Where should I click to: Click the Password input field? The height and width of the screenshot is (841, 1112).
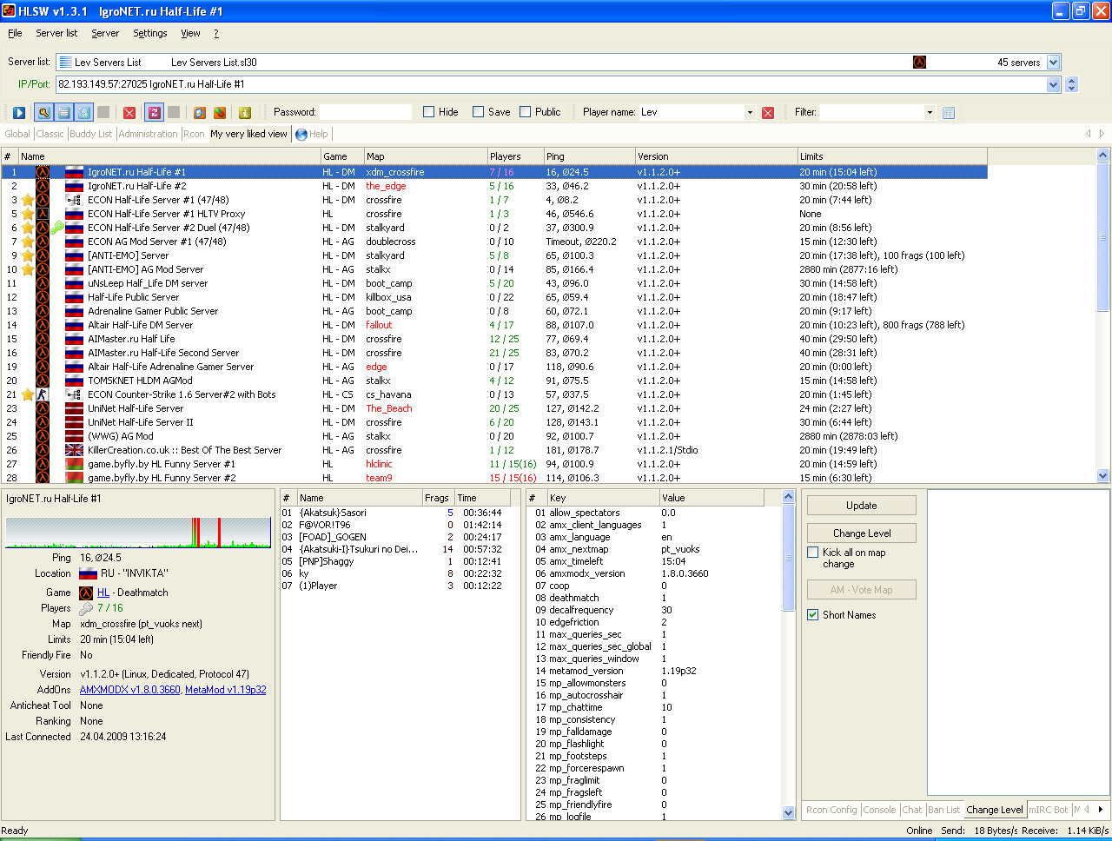pos(365,112)
